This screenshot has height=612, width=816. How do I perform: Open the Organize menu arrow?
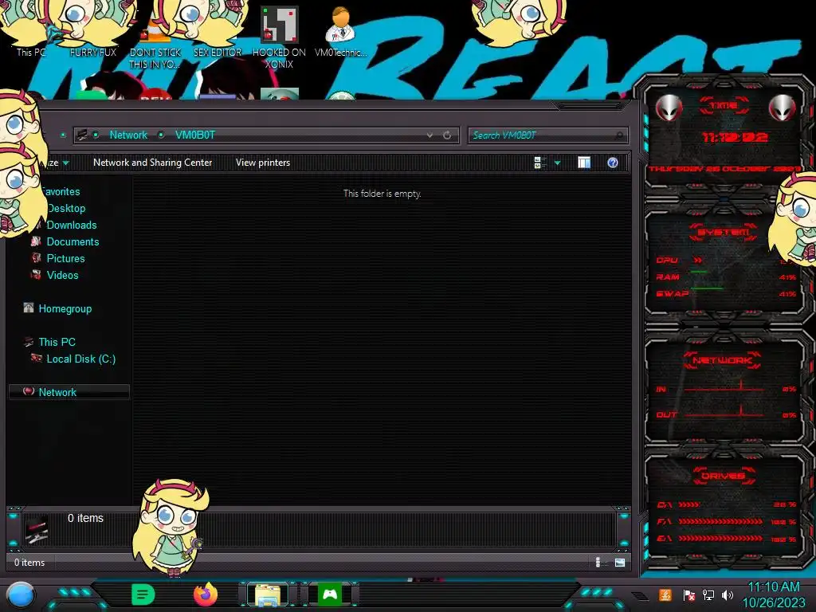tap(65, 163)
